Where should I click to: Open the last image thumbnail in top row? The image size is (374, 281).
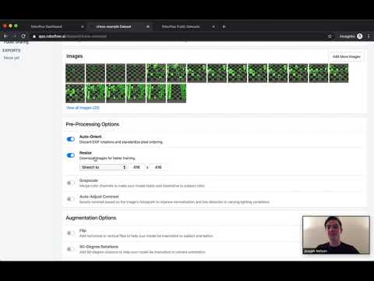pos(339,73)
